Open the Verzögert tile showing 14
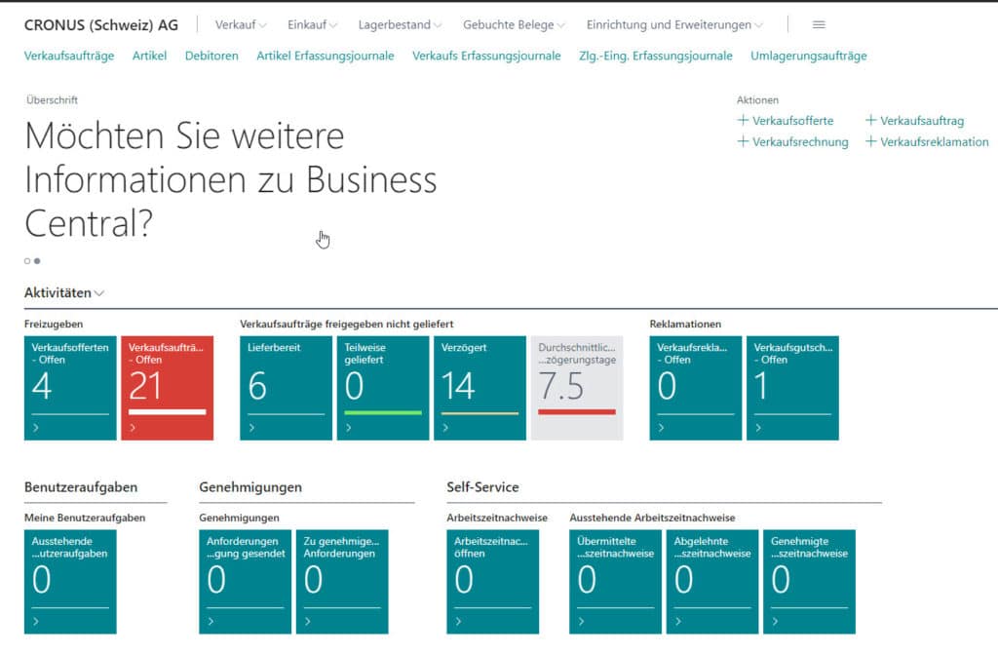 point(480,388)
